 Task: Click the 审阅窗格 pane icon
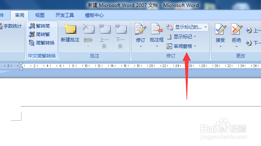tap(169, 46)
